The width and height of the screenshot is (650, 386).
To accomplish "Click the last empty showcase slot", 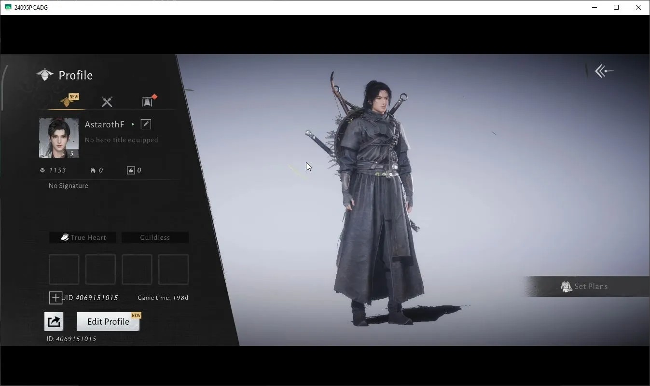I will click(x=174, y=269).
